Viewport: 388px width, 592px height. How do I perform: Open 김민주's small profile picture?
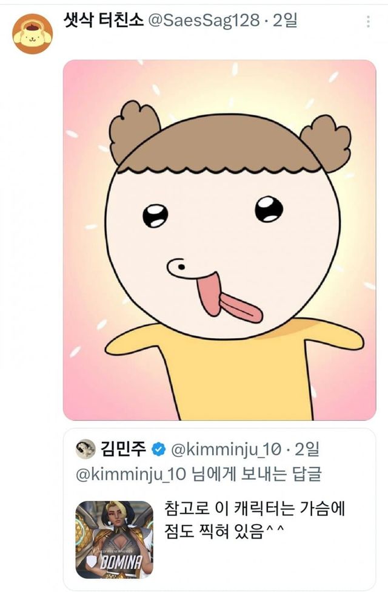(85, 449)
